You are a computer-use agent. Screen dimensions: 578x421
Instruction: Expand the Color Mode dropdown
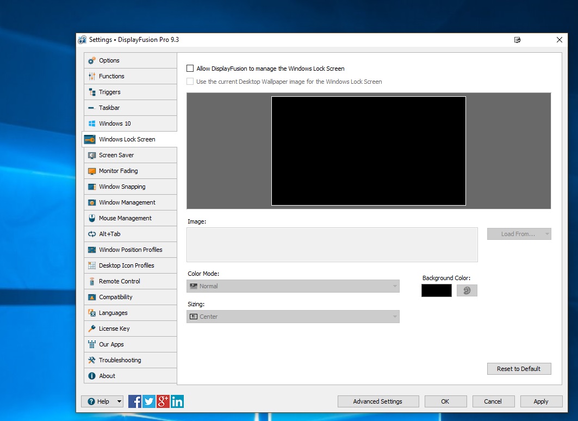tap(293, 286)
